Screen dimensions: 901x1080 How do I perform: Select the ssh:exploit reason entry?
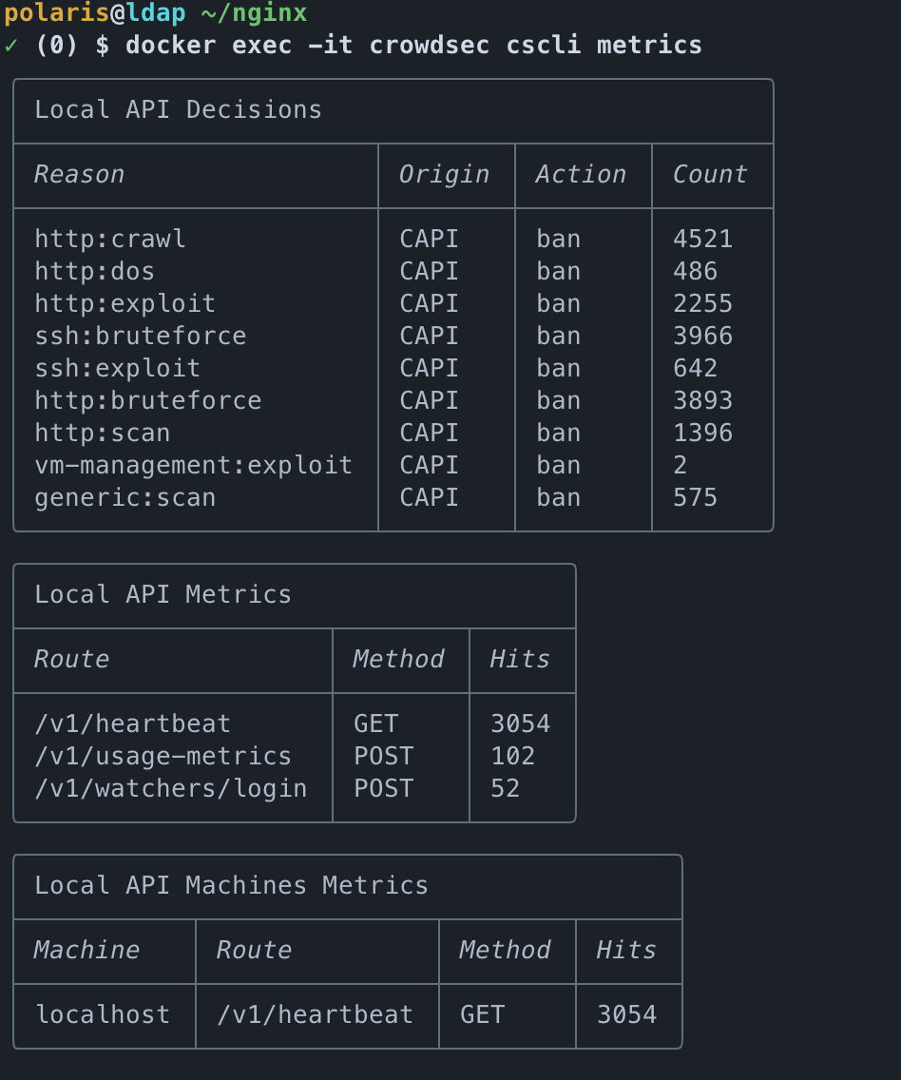tap(117, 369)
